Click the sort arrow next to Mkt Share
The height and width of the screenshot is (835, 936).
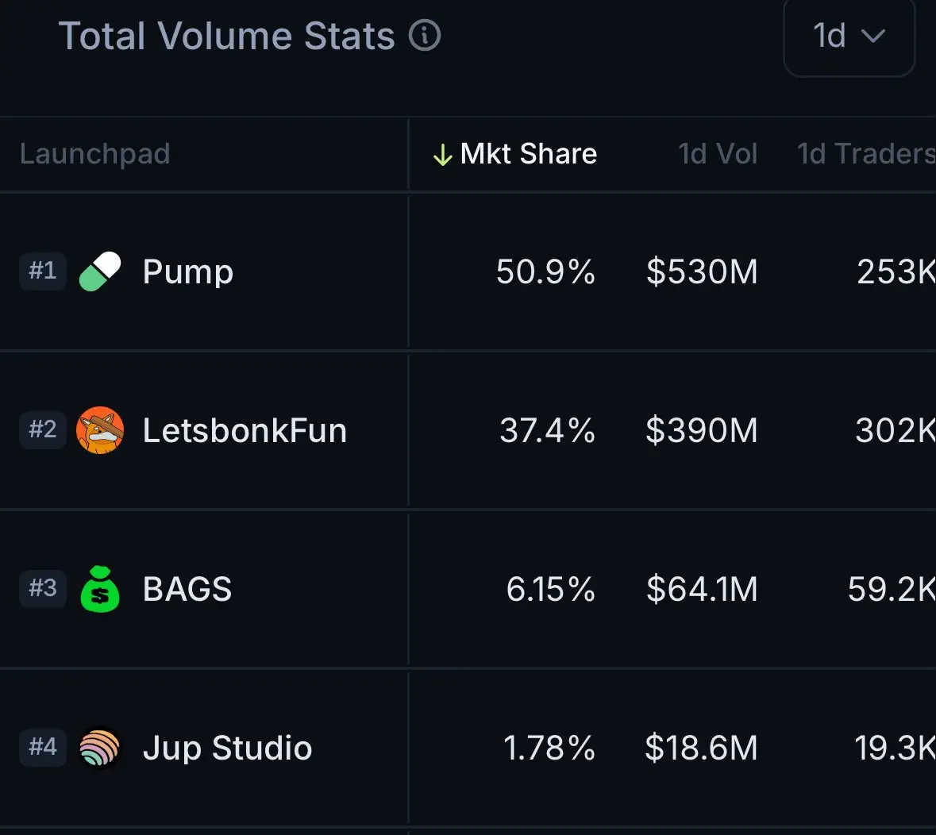442,155
